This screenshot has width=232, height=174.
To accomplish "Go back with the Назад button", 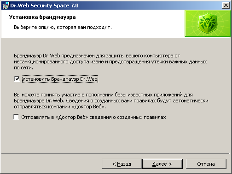I will (x=122, y=164).
